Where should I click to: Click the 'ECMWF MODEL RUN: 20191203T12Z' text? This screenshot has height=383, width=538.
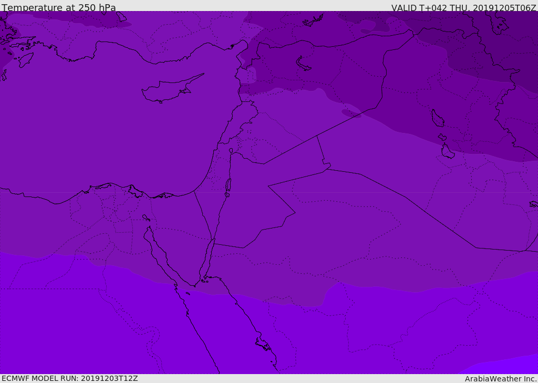point(70,379)
